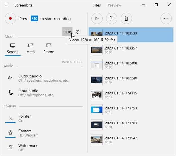This screenshot has height=156, width=176.
Task: Select Frame recording mode
Action: [x=49, y=49]
